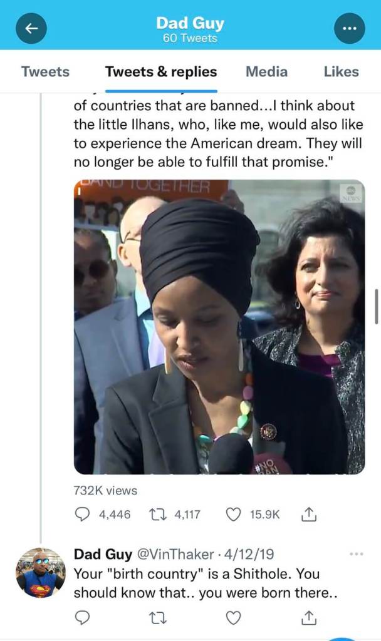Share the tweet with 732K views
Image resolution: width=381 pixels, height=641 pixels.
pos(309,515)
